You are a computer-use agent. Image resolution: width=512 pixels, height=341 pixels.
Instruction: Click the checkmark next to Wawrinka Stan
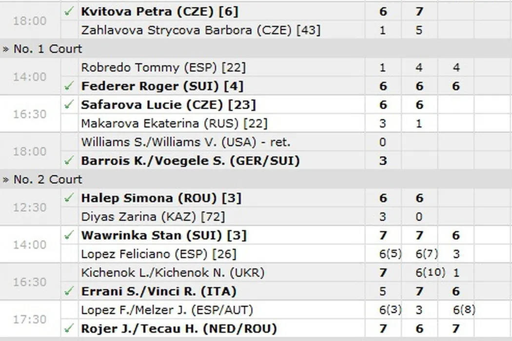(69, 235)
